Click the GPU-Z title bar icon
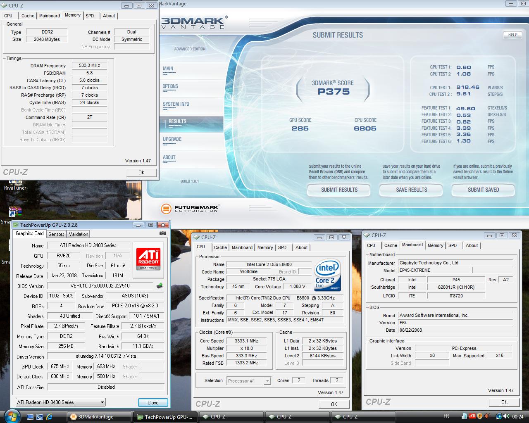529x423 pixels. point(16,225)
